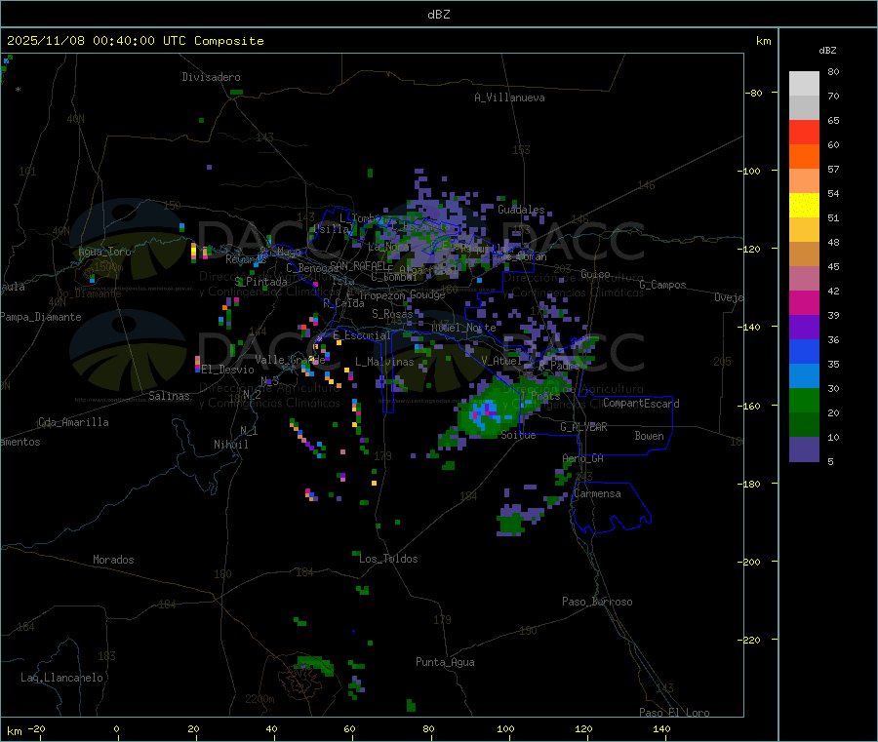Click the G_ALVEAR label
Viewport: 878px width, 742px height.
[583, 427]
